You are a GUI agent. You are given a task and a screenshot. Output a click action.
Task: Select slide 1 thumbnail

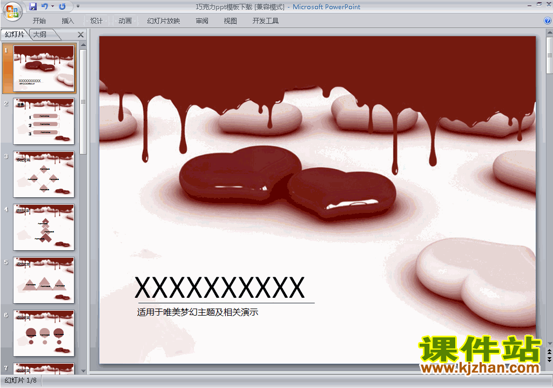pyautogui.click(x=44, y=68)
